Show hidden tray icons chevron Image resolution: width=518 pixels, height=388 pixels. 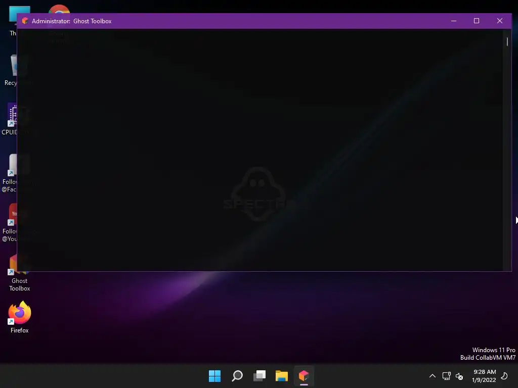coord(433,376)
